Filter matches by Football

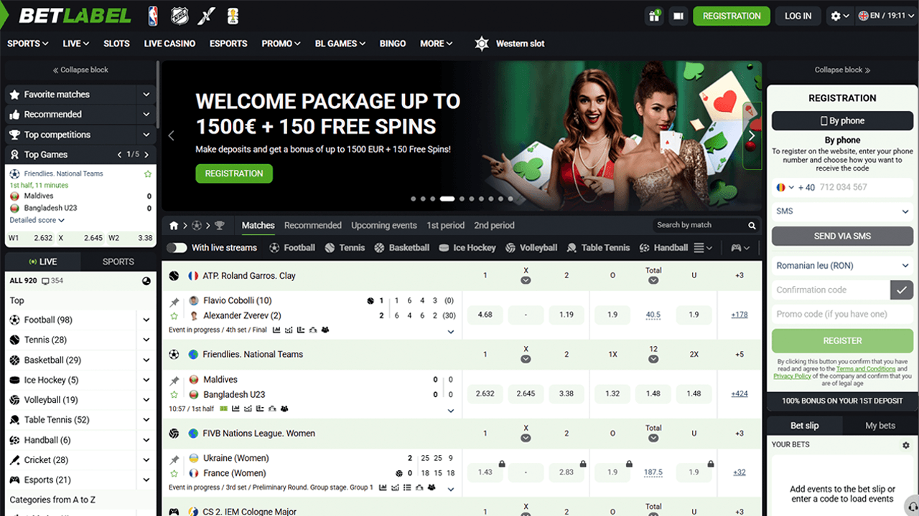(x=292, y=248)
